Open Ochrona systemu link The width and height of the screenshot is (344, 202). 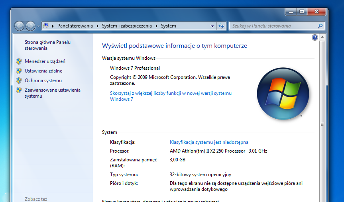click(x=43, y=80)
